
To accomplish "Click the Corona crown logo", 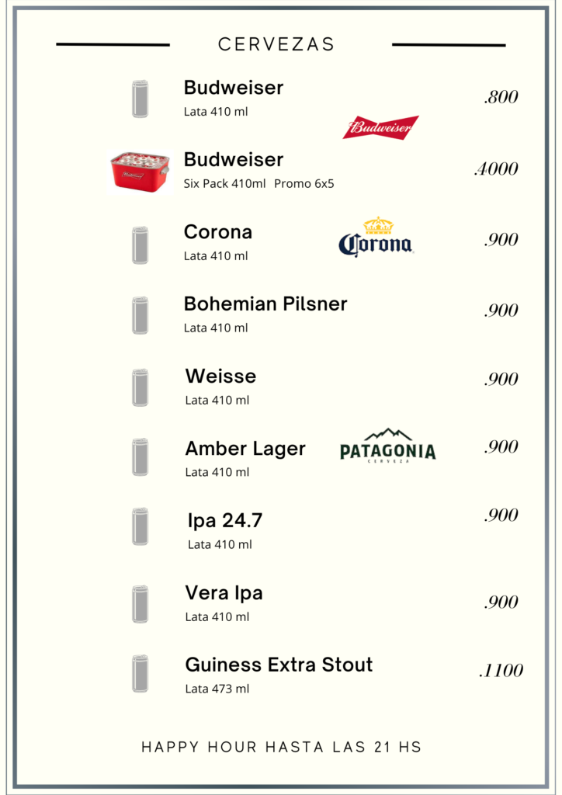I will [x=376, y=237].
